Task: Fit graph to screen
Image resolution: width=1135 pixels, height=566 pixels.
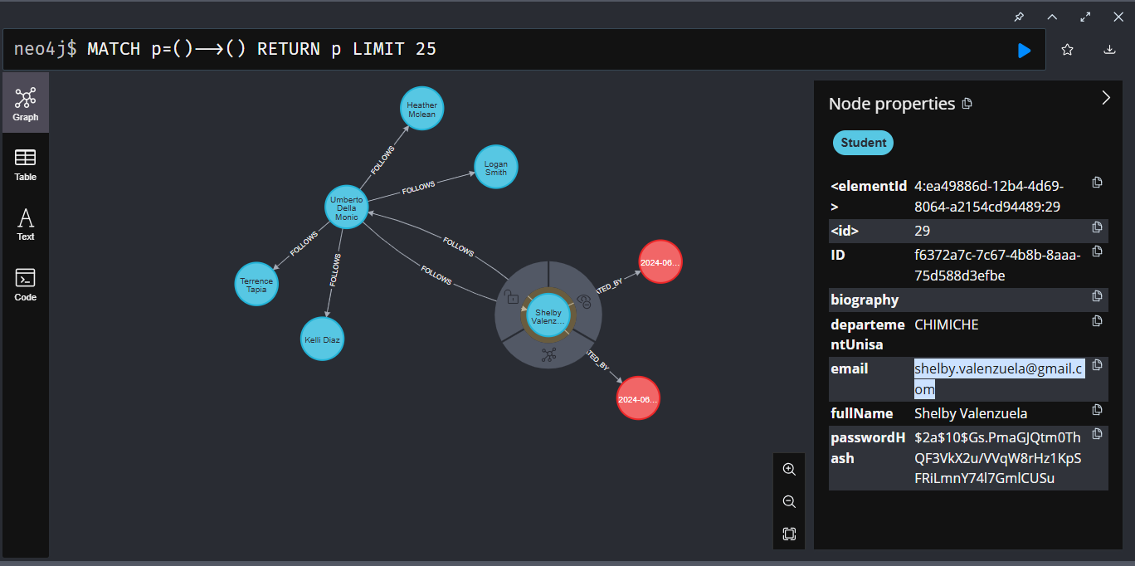Action: coord(789,534)
